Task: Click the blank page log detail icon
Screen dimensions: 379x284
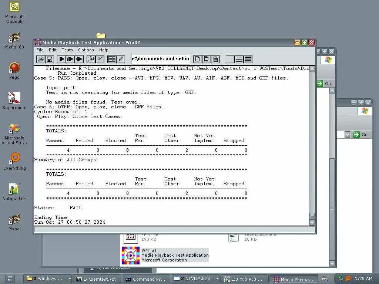Action: [x=198, y=59]
